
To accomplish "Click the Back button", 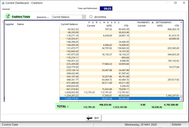I will click(94, 118).
